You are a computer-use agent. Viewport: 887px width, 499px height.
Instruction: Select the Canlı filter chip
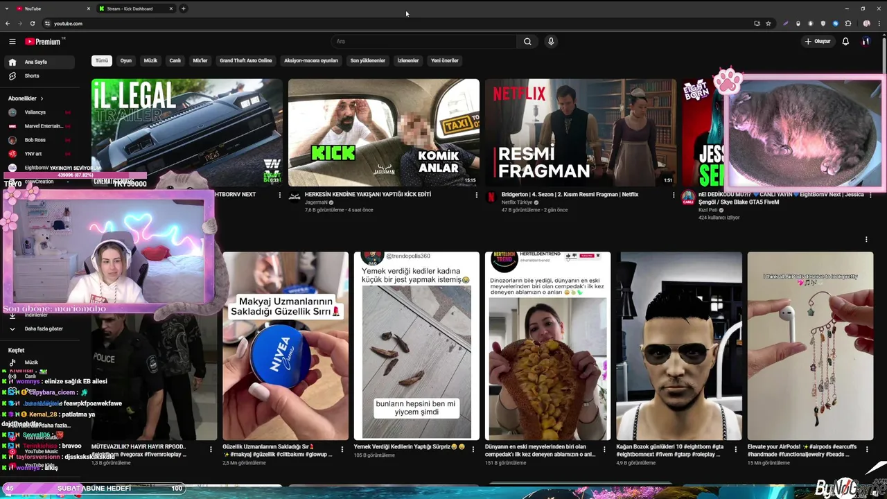(175, 61)
